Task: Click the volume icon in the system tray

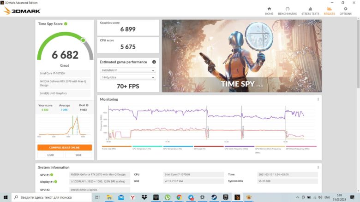Action: (320, 197)
